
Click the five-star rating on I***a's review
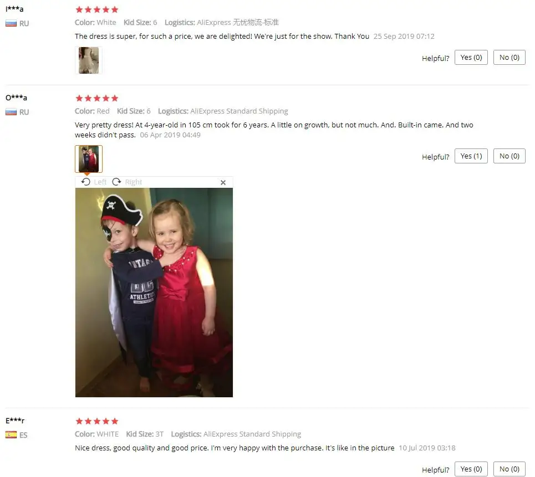(x=97, y=9)
